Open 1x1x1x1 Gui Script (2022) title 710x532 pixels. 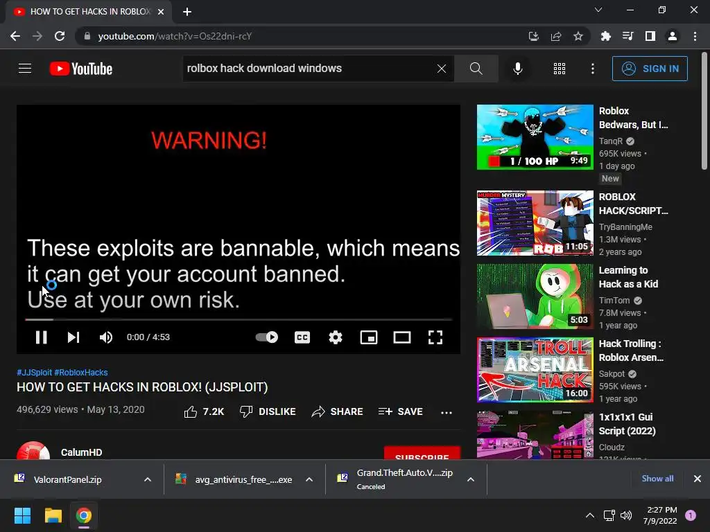point(627,423)
